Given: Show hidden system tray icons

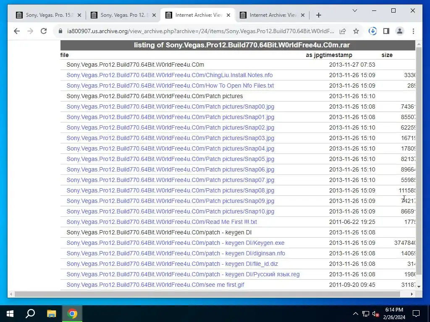Looking at the screenshot, I should 355,314.
